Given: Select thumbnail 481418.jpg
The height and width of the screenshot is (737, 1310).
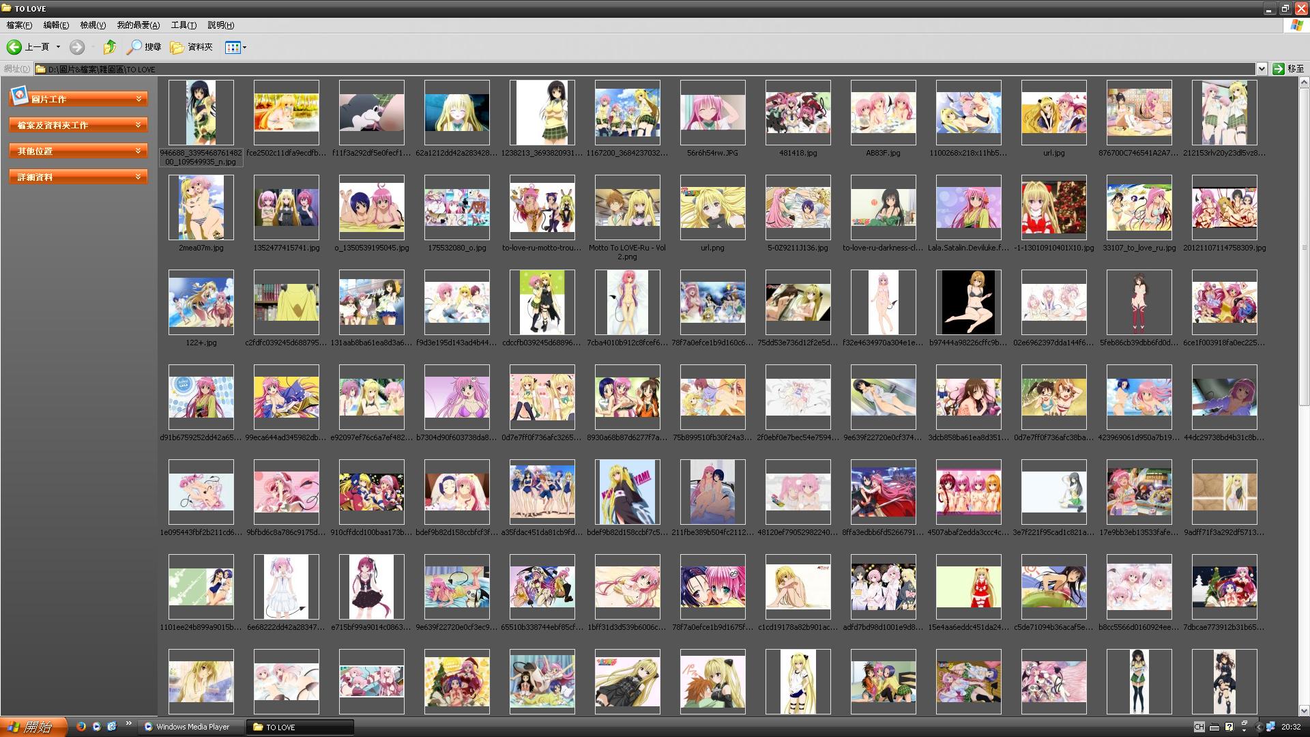Looking at the screenshot, I should (x=798, y=113).
